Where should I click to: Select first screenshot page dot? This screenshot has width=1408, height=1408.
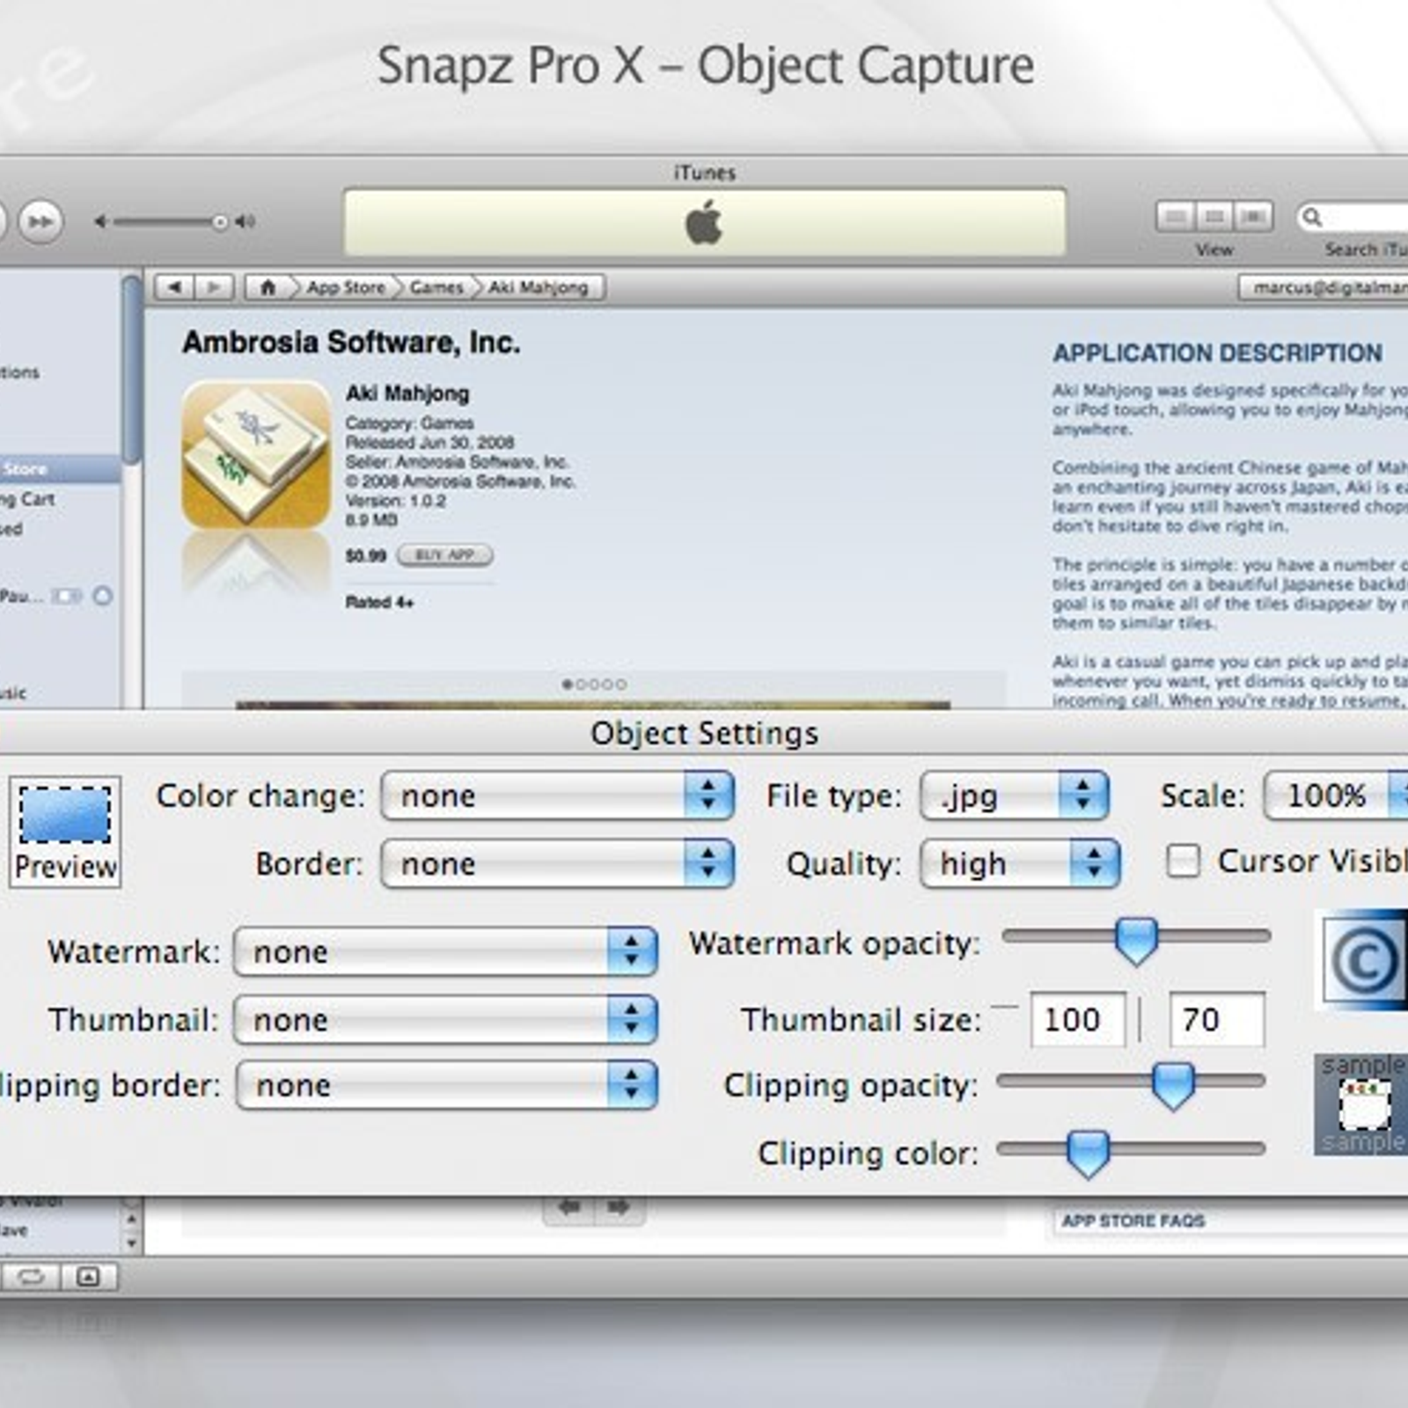click(x=568, y=684)
